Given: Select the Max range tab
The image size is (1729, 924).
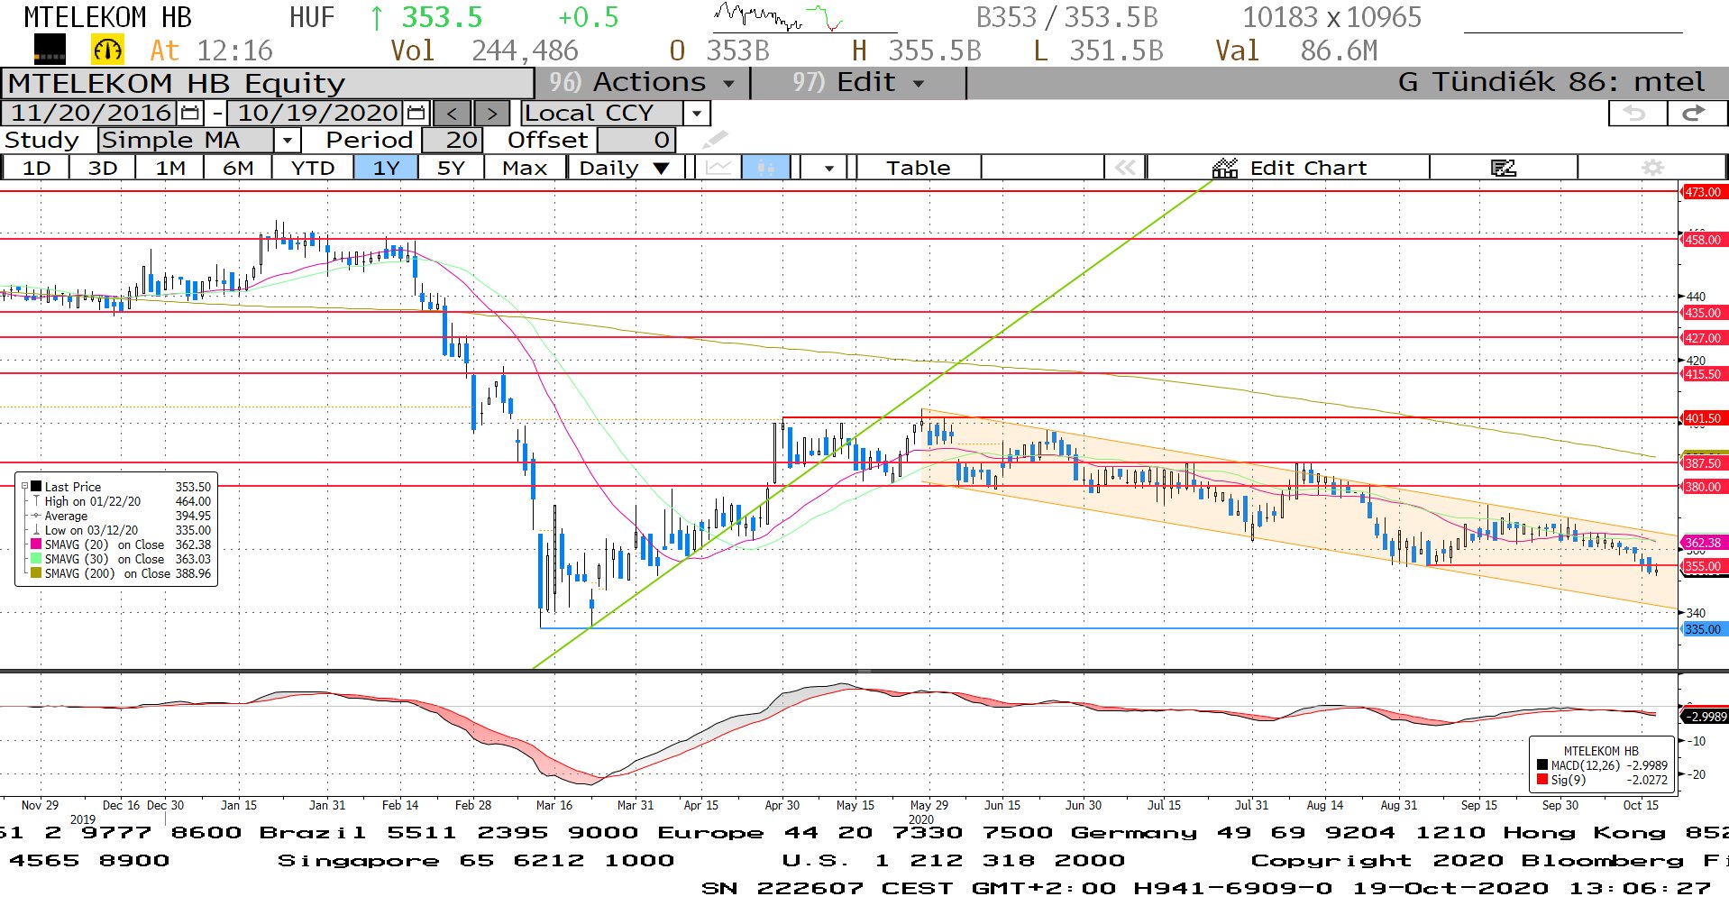Looking at the screenshot, I should pos(525,168).
